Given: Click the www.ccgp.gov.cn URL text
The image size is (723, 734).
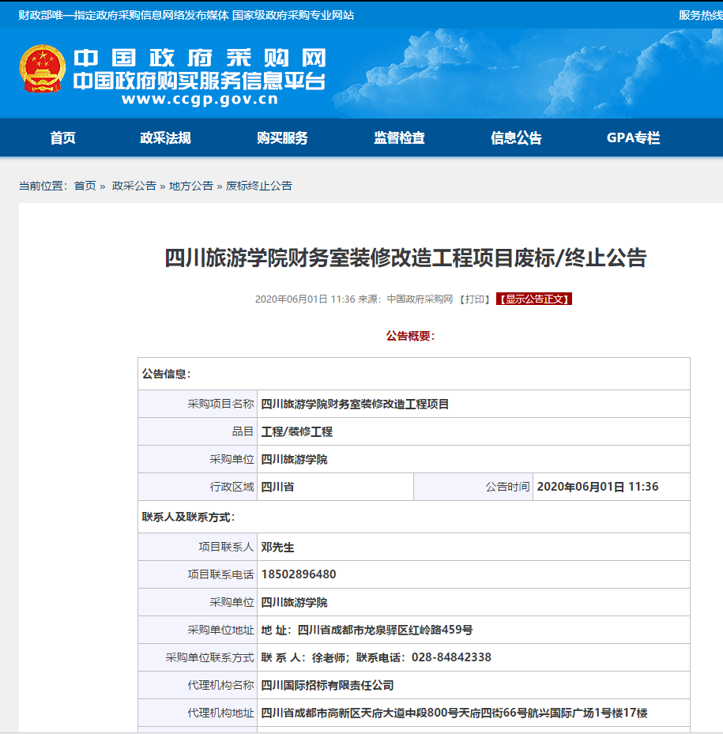Looking at the screenshot, I should point(200,100).
